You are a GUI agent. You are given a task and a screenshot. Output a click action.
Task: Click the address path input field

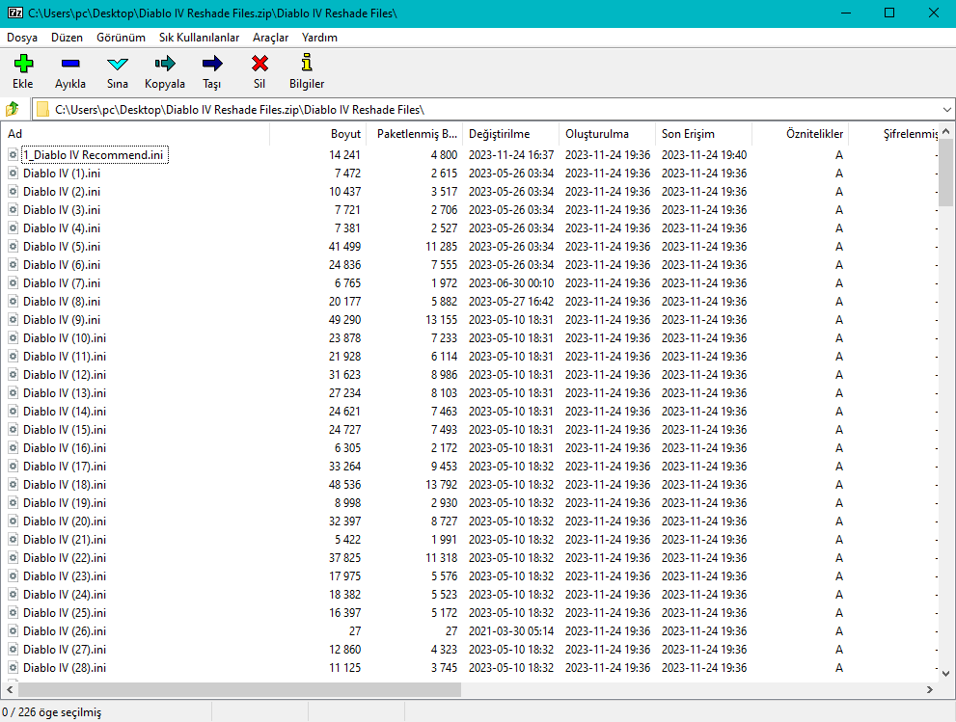(x=493, y=110)
